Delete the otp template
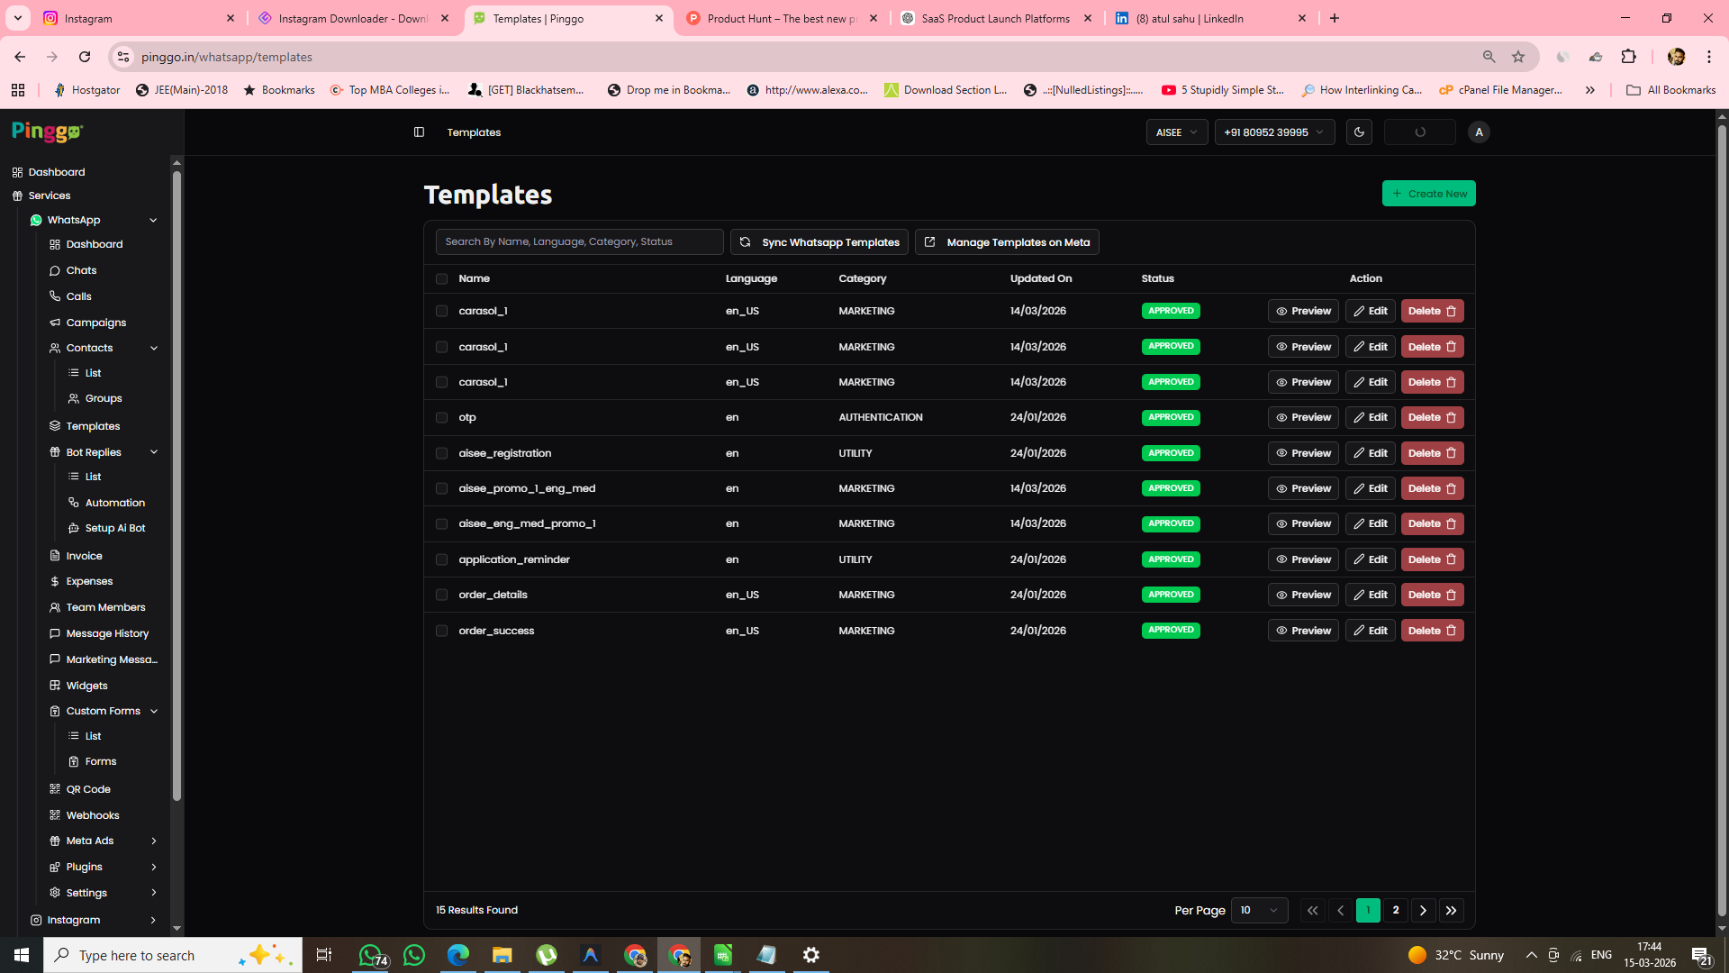Screen dimensions: 1729x973 click(x=1431, y=417)
